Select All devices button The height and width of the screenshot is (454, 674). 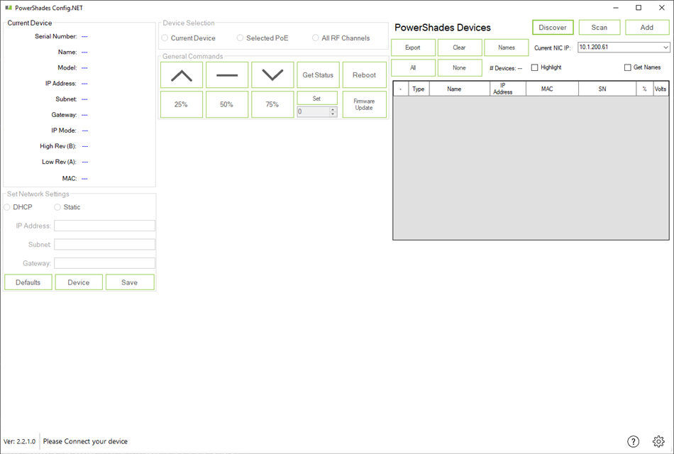tap(413, 68)
